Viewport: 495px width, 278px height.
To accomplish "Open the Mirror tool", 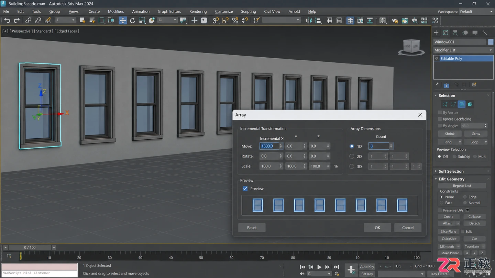I will click(309, 21).
